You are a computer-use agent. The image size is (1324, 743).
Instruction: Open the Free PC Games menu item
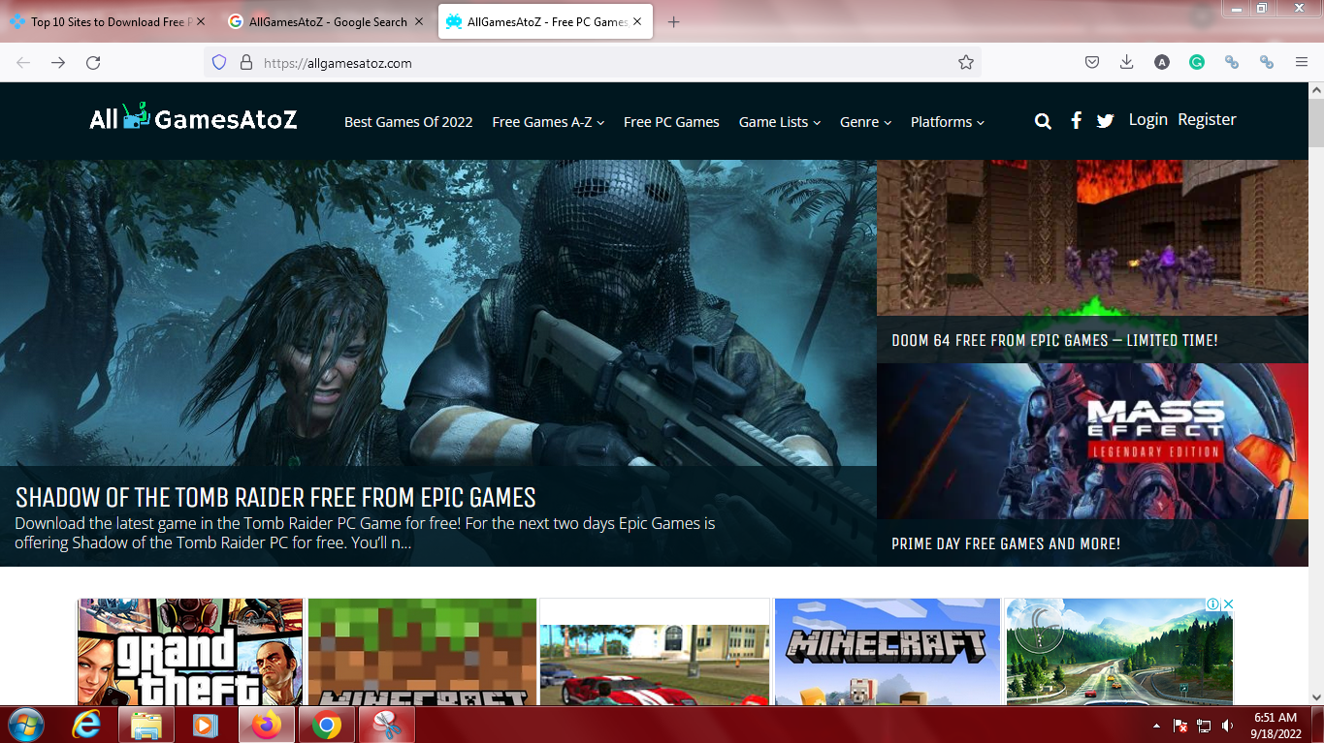click(x=671, y=122)
